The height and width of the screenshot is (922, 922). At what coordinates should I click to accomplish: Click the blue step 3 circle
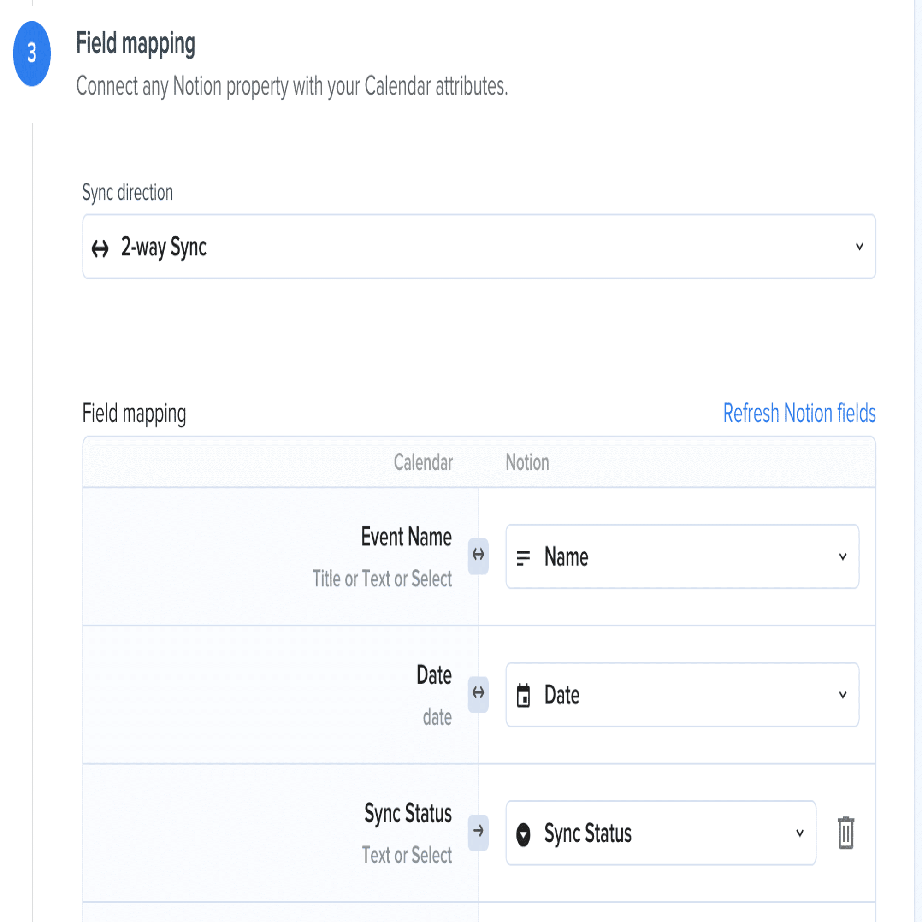(x=32, y=53)
